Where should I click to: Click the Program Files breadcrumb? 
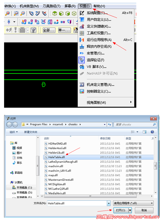point(39,124)
